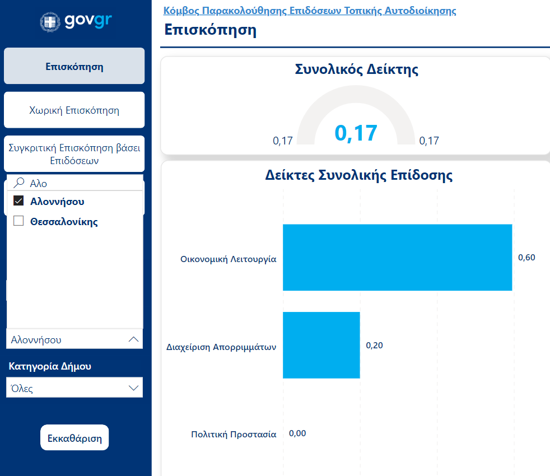Click the magnifier icon in the municipality search box
Screen dimensions: 550x476
tap(19, 183)
